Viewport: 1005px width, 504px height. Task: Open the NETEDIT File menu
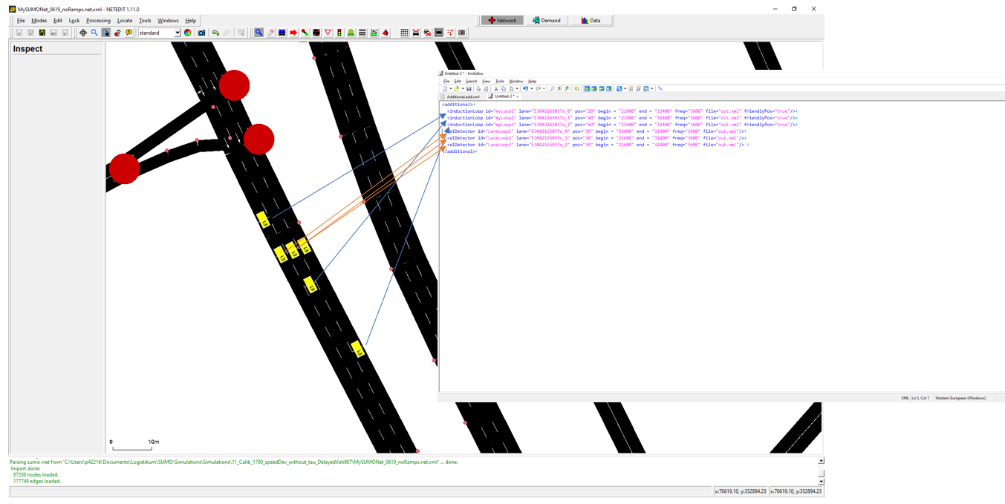tap(21, 21)
